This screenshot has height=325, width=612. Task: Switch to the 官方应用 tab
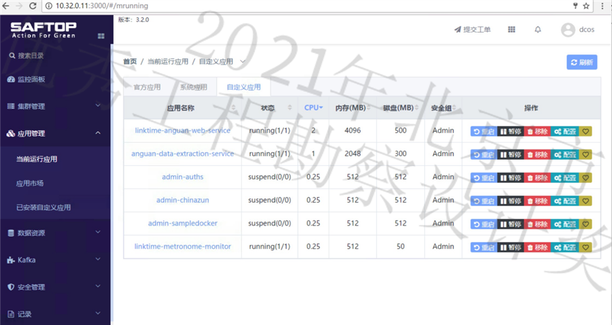(147, 87)
